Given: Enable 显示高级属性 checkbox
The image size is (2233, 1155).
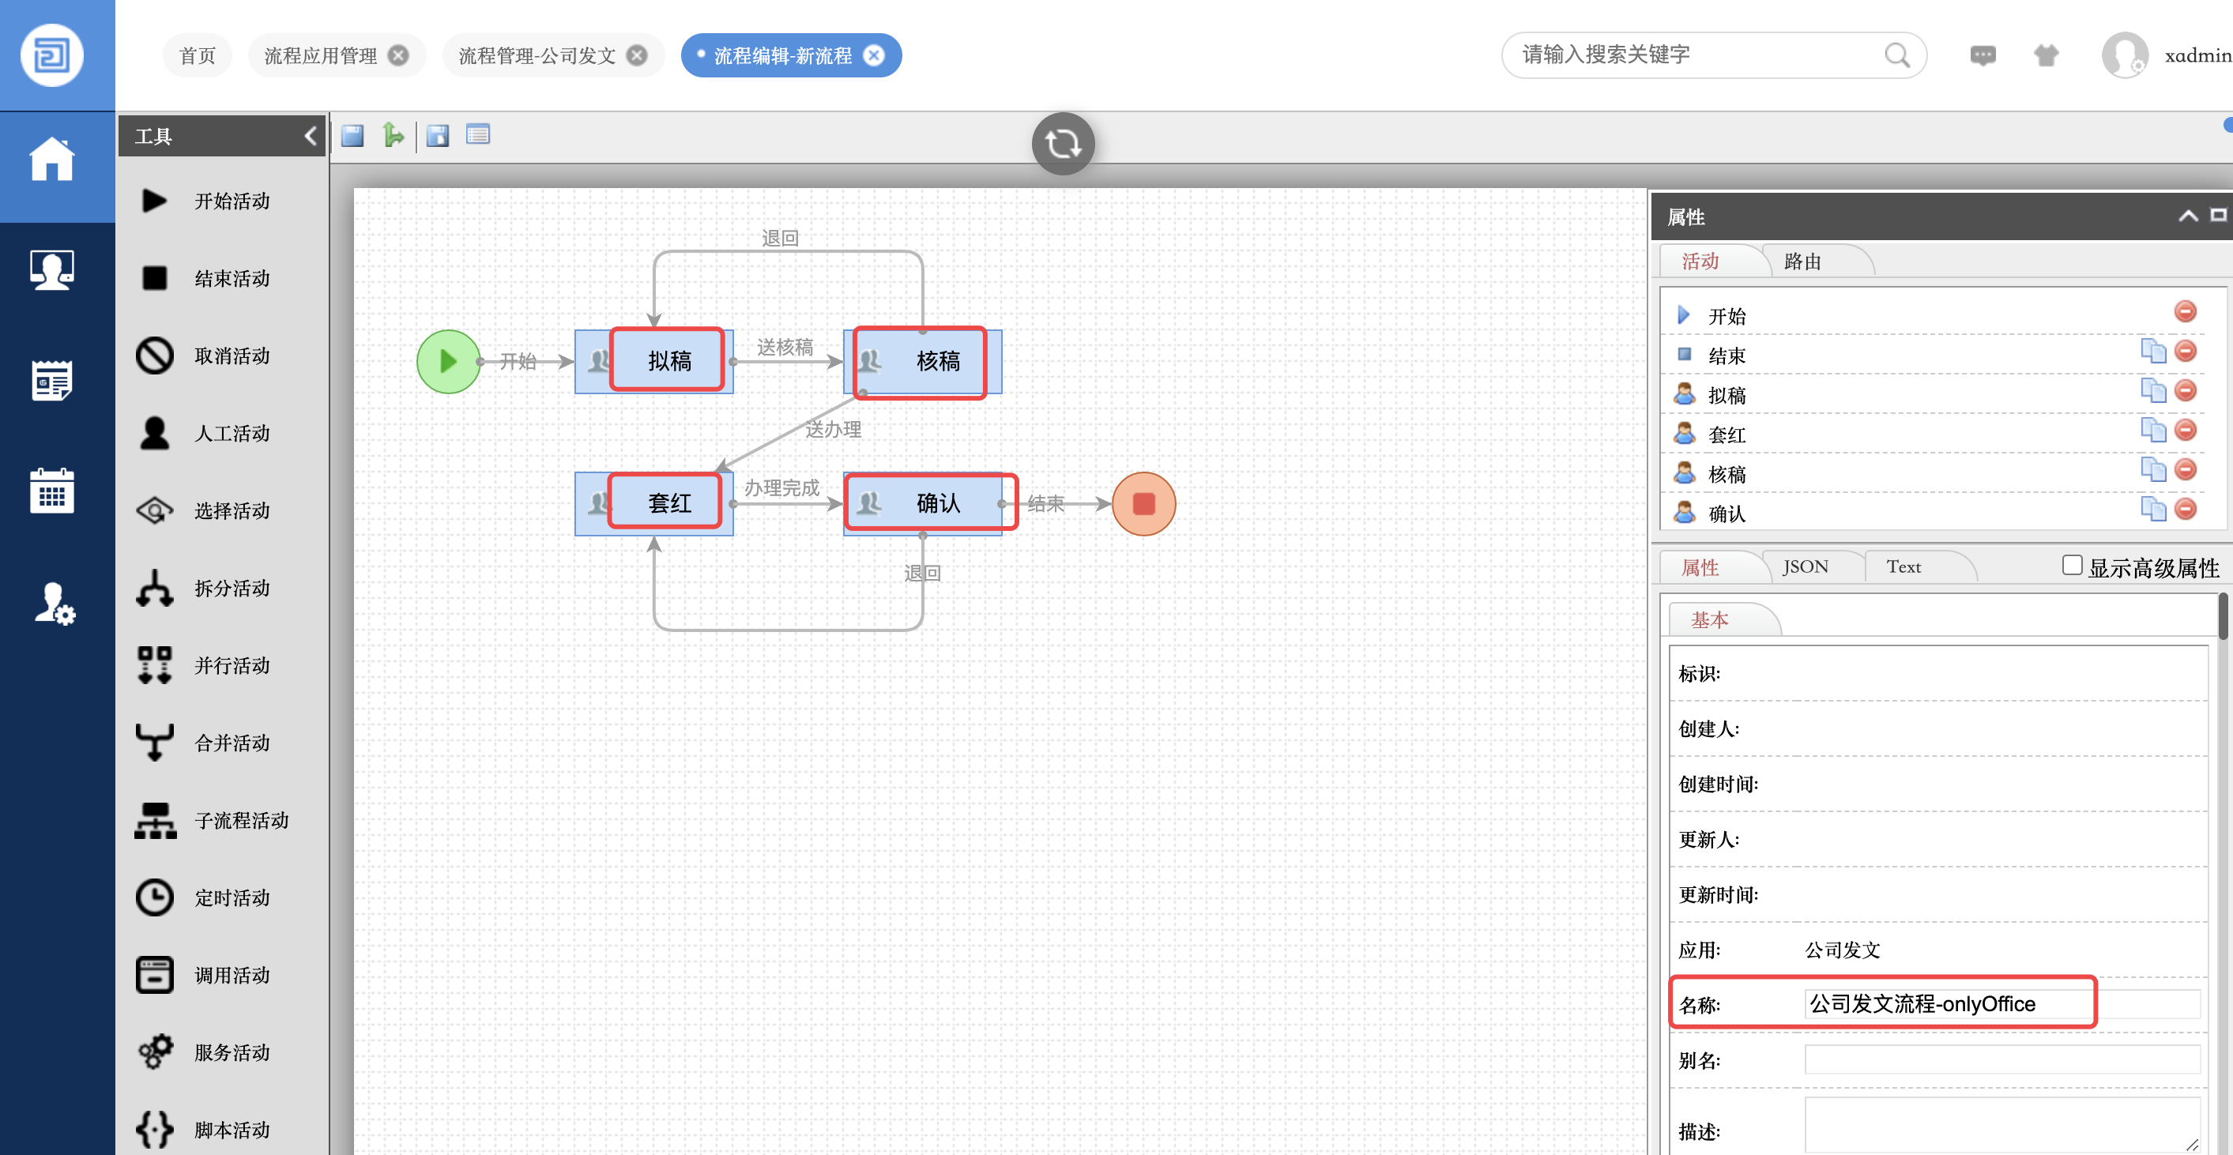Looking at the screenshot, I should point(2071,565).
